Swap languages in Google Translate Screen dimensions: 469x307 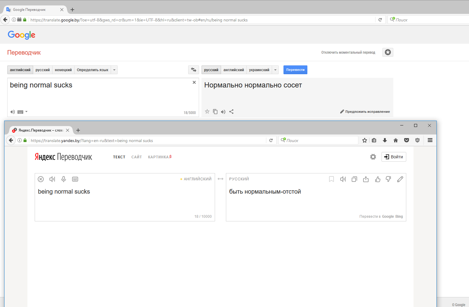[x=194, y=70]
